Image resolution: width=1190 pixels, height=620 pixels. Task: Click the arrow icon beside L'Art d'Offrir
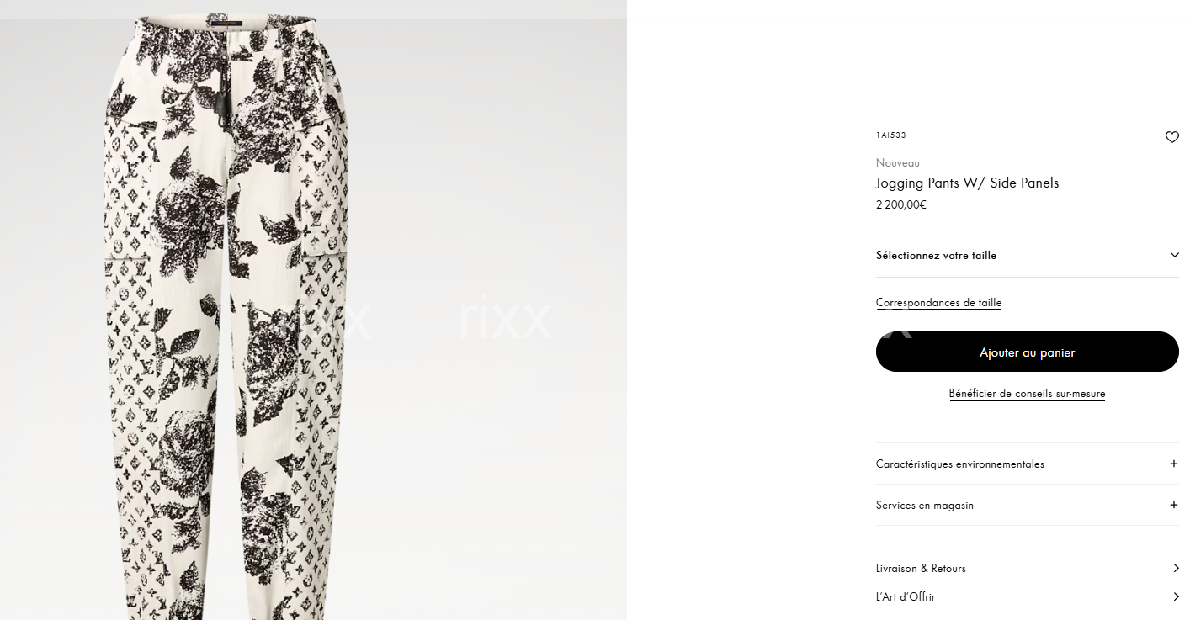click(x=1176, y=596)
